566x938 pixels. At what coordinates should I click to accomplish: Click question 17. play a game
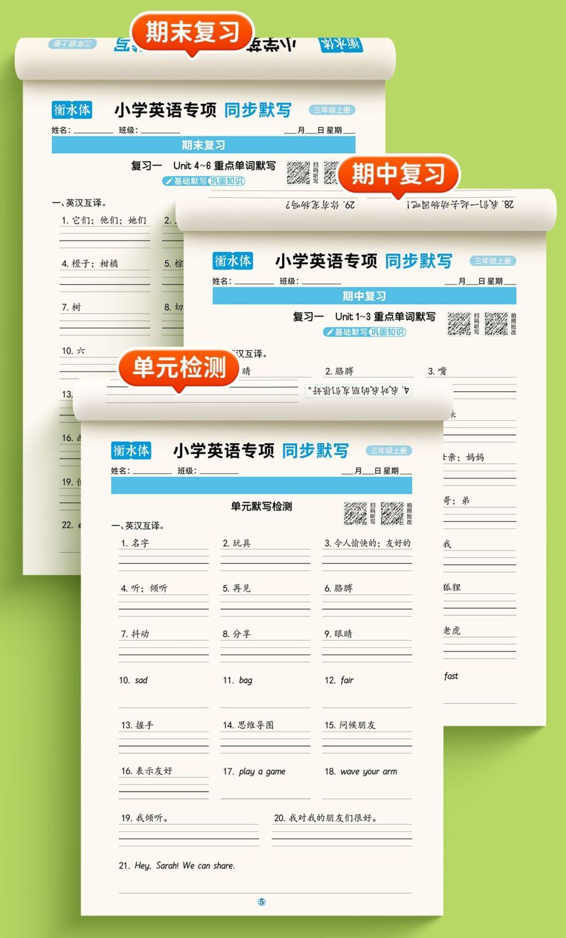pyautogui.click(x=254, y=772)
